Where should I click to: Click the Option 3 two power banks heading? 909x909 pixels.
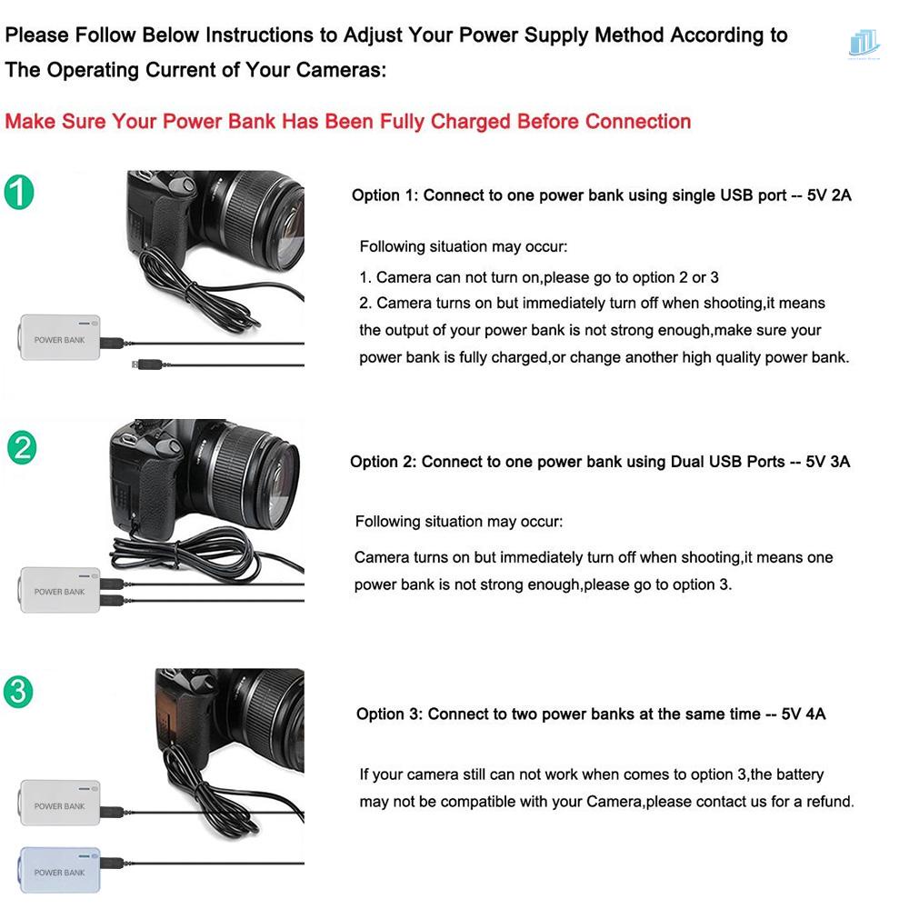pyautogui.click(x=591, y=714)
